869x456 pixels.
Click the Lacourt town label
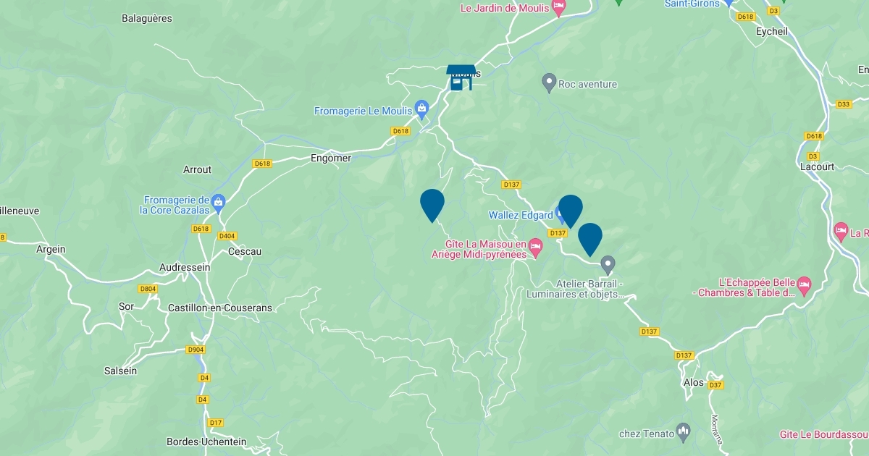coord(818,166)
